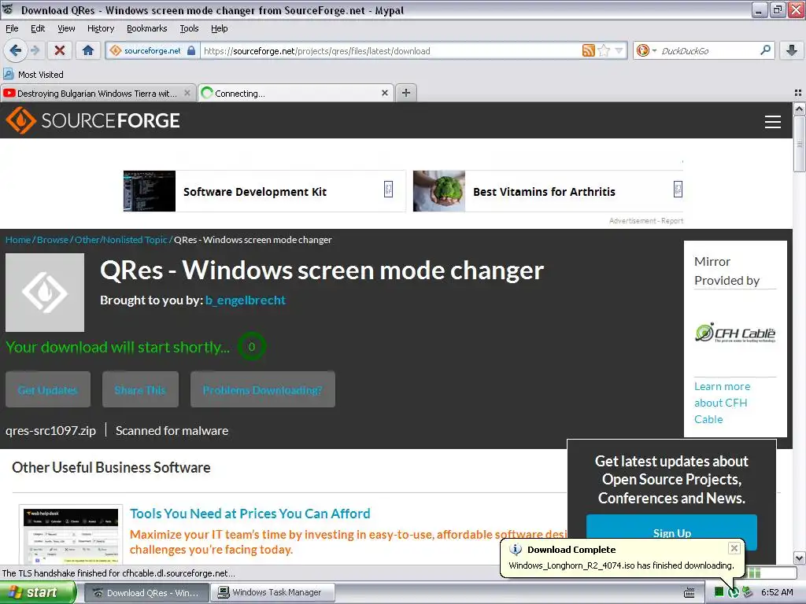Click the Forward navigation arrow
Screen dimensions: 806x604
pyautogui.click(x=35, y=50)
